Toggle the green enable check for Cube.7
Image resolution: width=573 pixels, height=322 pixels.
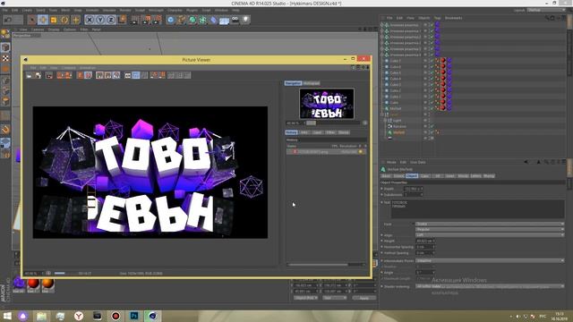point(432,61)
